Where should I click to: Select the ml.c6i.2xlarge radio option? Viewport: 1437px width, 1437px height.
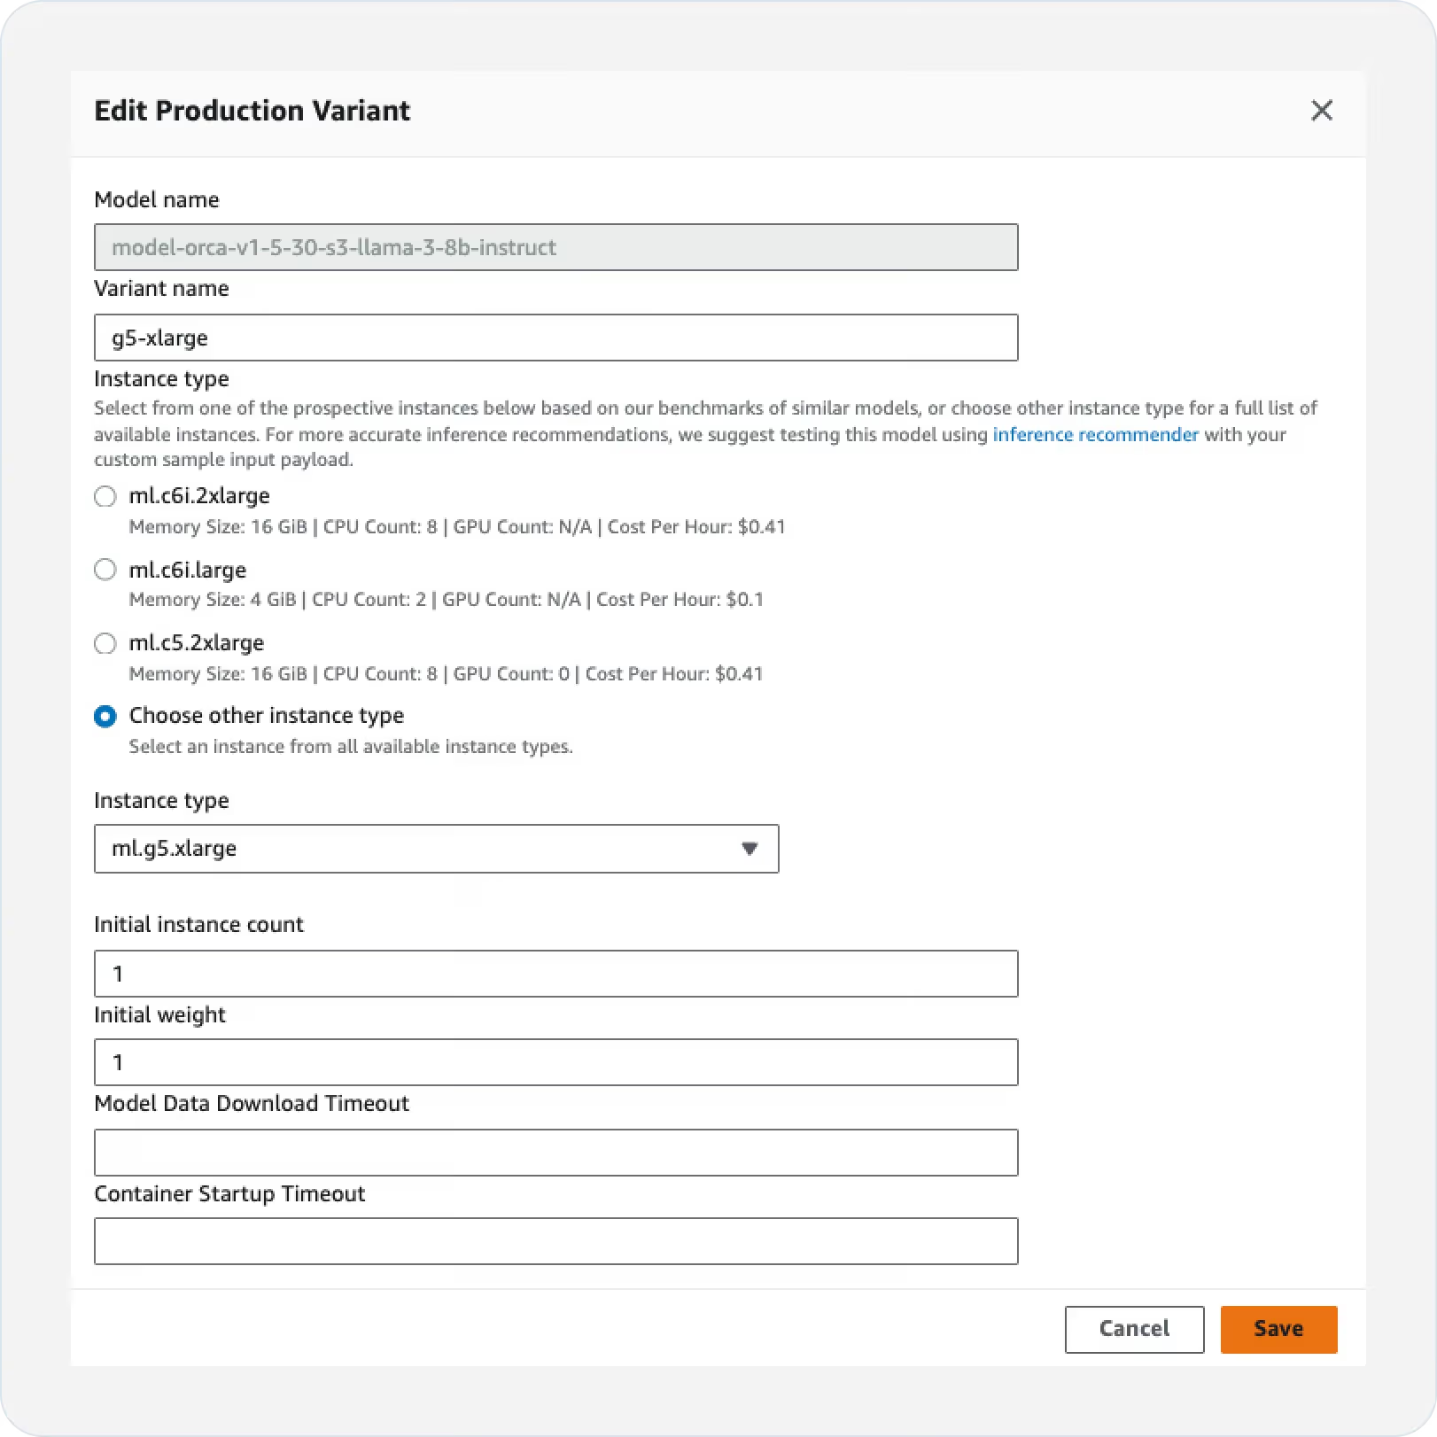pos(105,496)
